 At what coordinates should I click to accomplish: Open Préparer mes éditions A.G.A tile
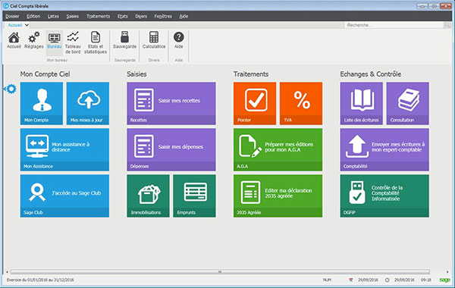click(278, 149)
